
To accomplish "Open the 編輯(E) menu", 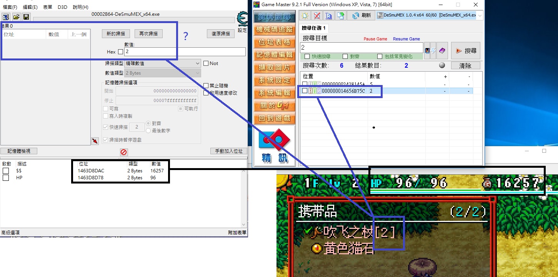I will coord(30,7).
